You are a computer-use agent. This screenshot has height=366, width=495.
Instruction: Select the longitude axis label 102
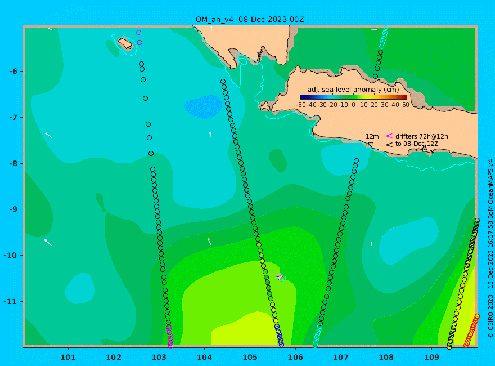pos(113,358)
